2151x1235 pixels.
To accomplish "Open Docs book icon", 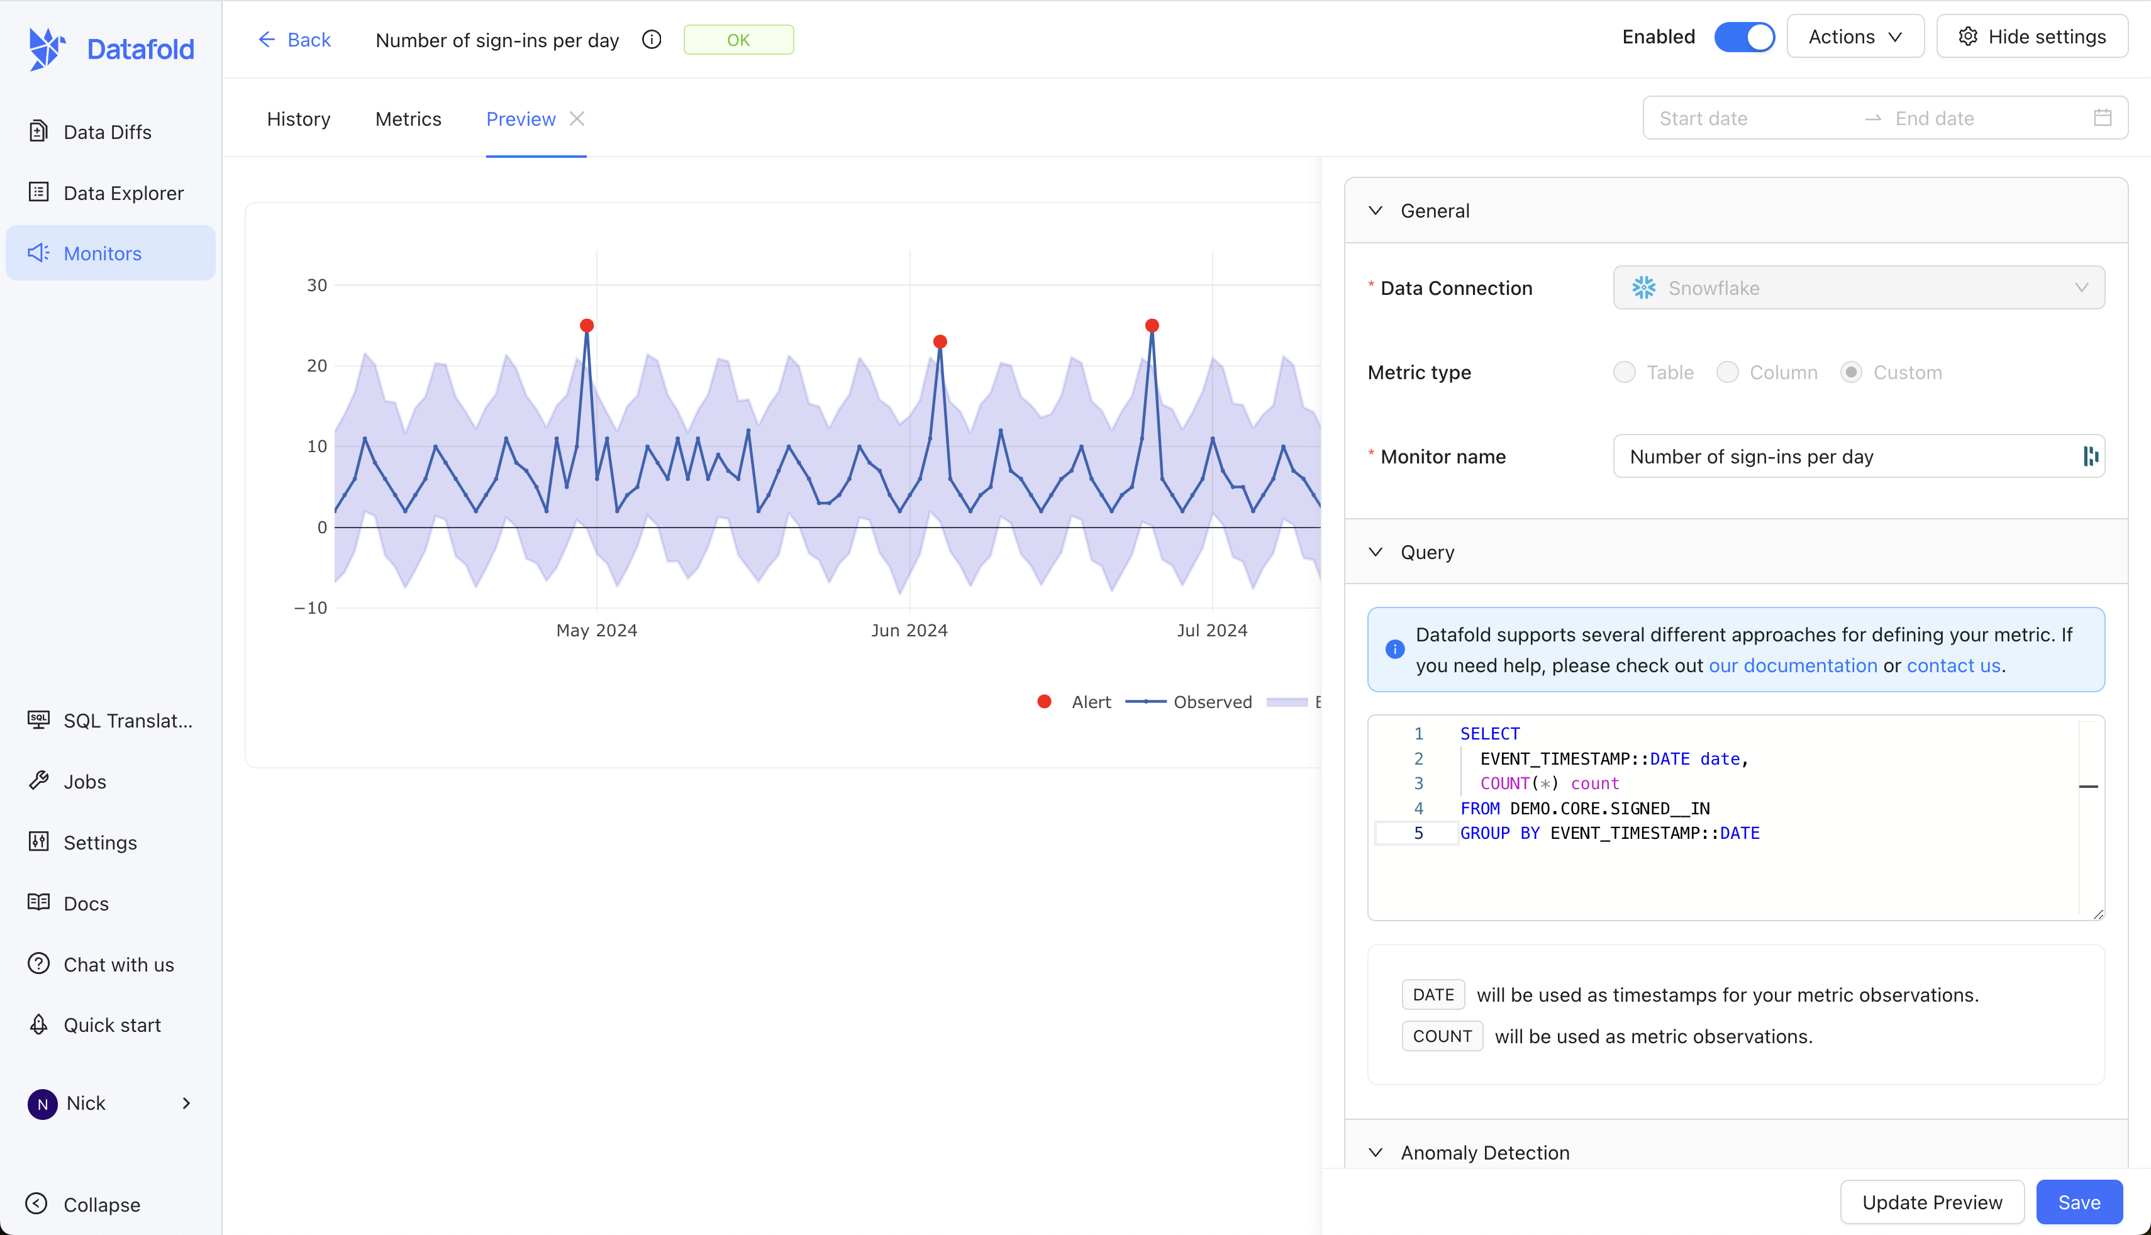I will (38, 902).
